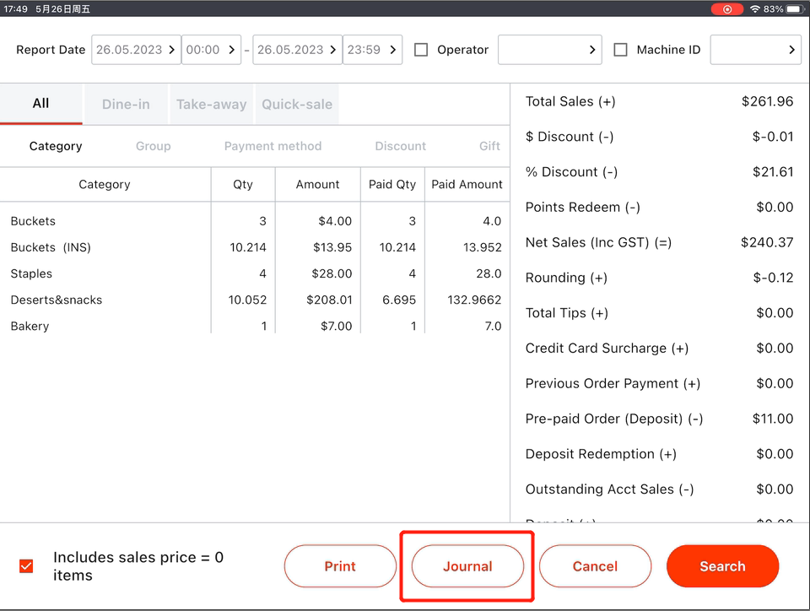
Task: Enable the Machine ID filter checkbox
Action: [x=621, y=50]
